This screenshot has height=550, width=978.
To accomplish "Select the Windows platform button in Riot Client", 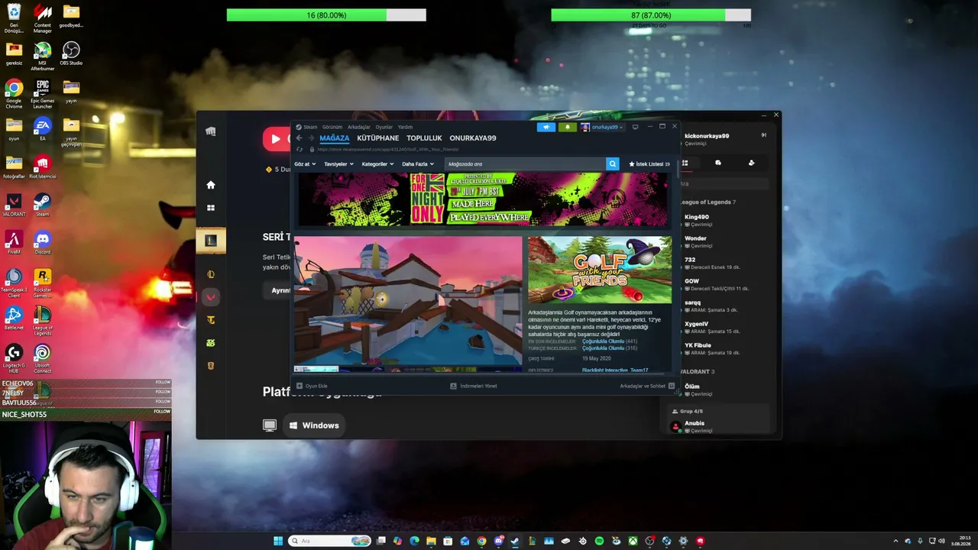I will [x=313, y=425].
